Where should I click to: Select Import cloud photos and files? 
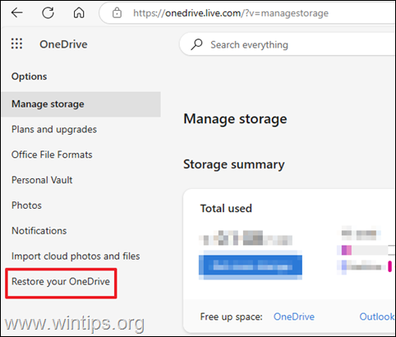point(76,256)
